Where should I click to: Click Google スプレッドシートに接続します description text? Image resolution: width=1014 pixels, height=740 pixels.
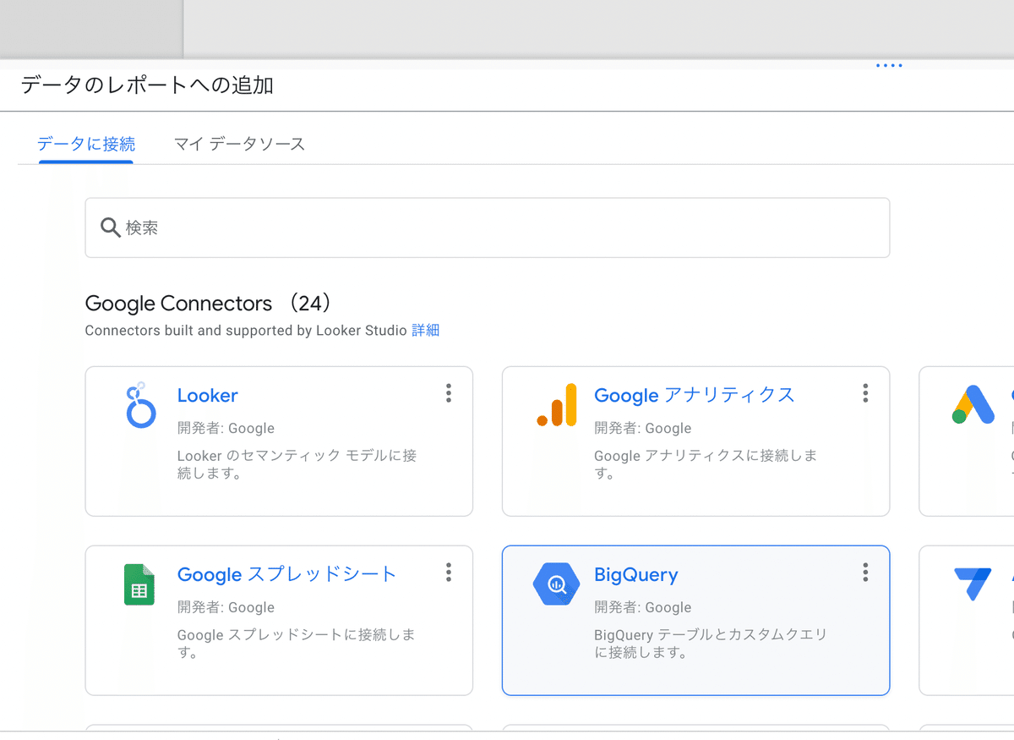[296, 644]
